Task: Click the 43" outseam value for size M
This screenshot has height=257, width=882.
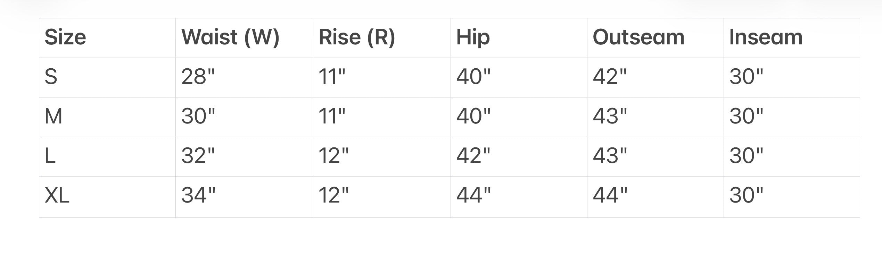Action: 610,116
